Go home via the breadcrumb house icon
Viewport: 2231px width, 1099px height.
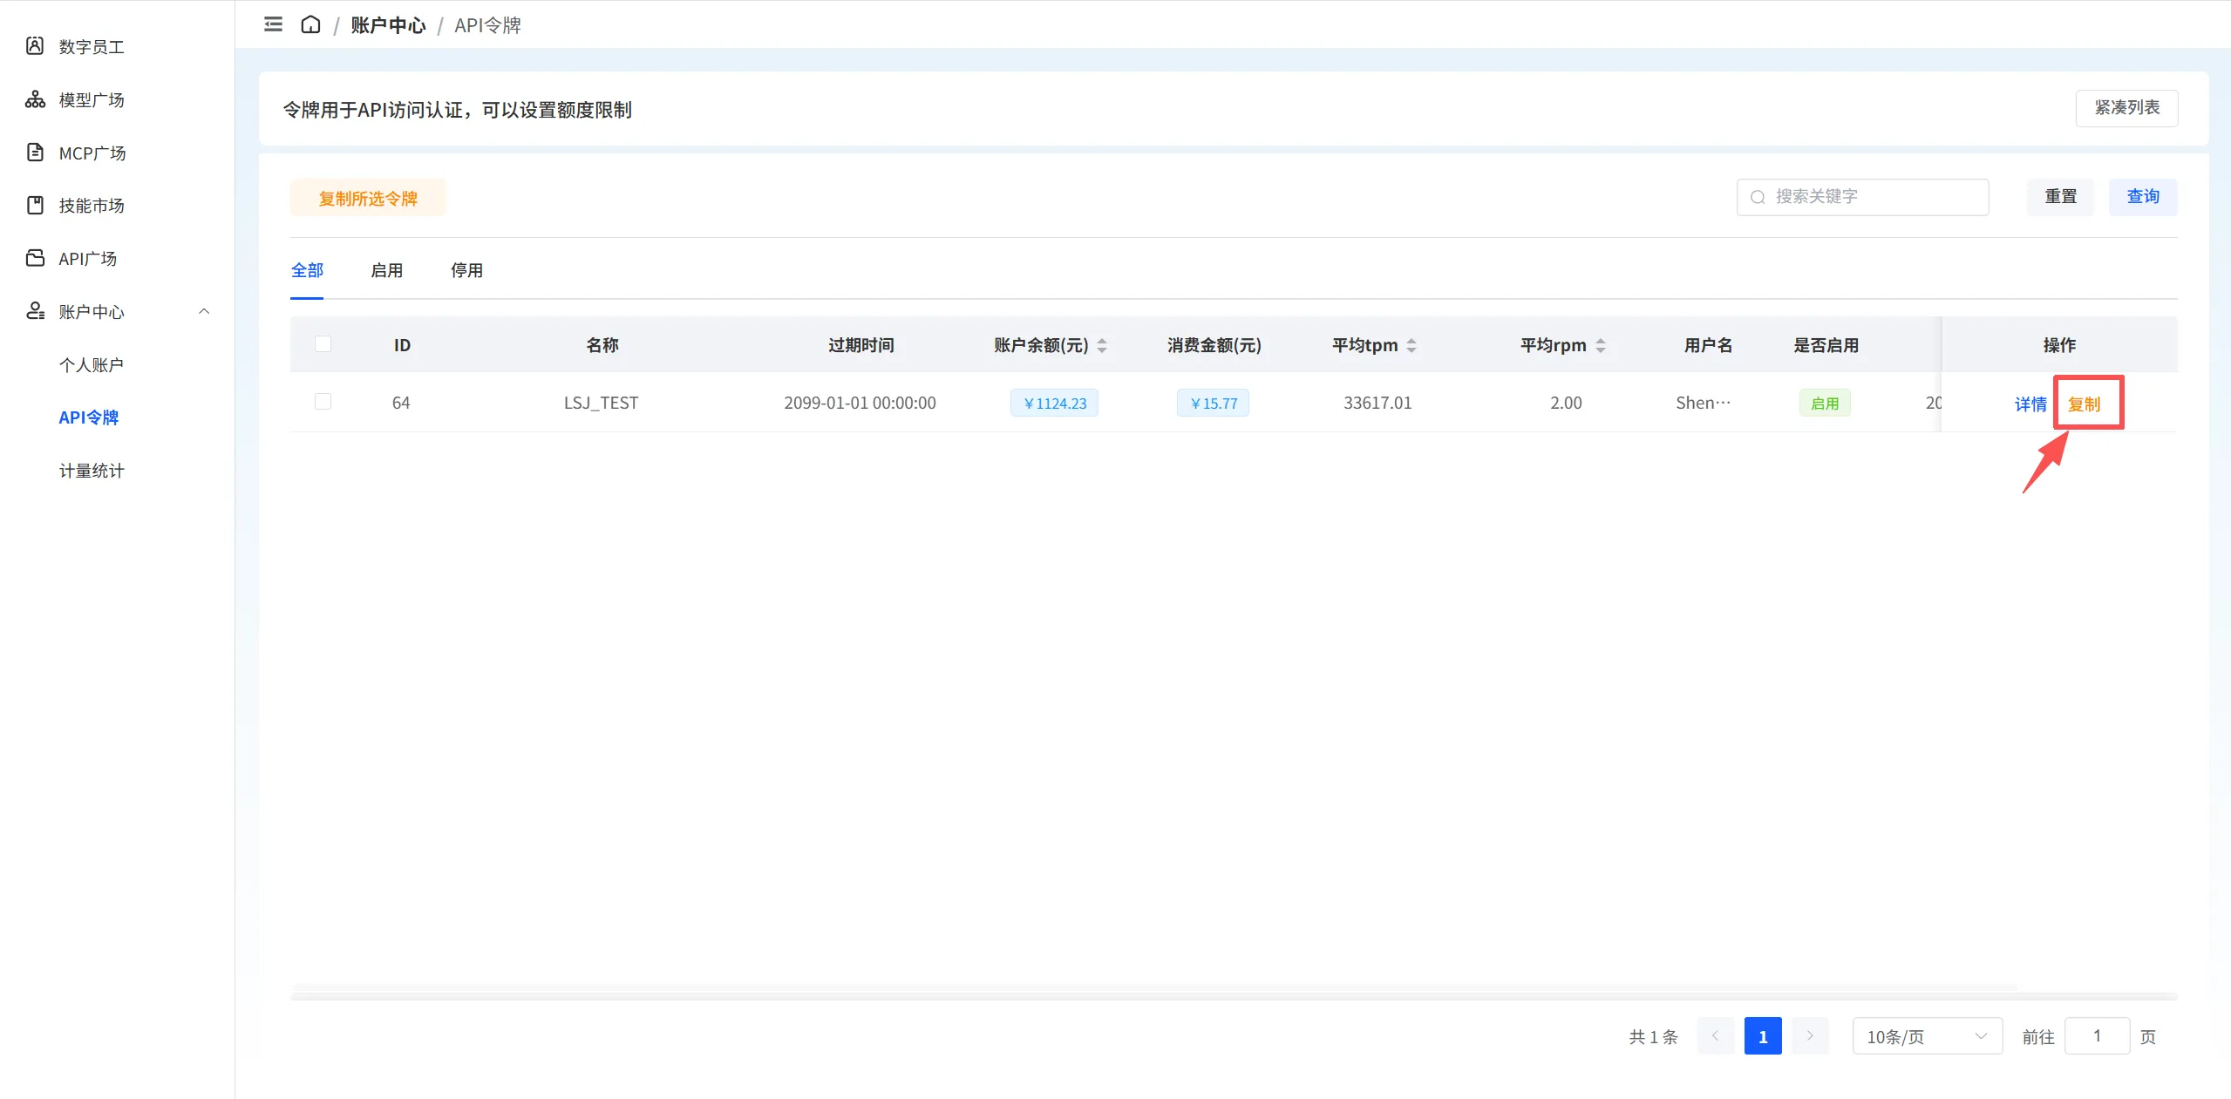[310, 24]
